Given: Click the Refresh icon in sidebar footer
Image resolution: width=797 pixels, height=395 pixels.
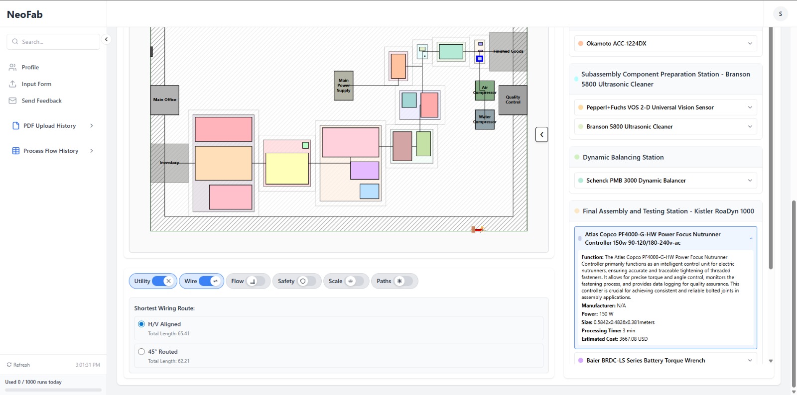Looking at the screenshot, I should (9, 365).
